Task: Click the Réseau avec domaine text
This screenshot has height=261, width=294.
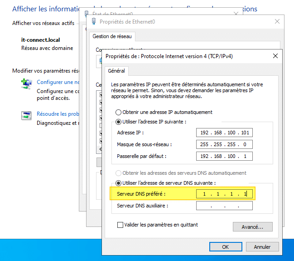Action: pos(47,48)
